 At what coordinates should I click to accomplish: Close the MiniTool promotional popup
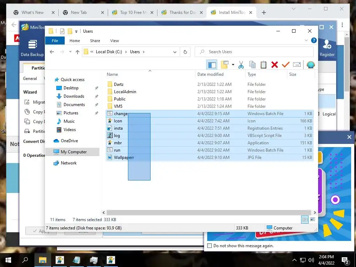[349, 137]
